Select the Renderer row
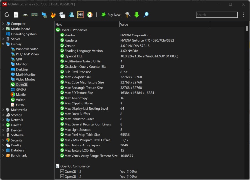The image size is (250, 180). 150,40
